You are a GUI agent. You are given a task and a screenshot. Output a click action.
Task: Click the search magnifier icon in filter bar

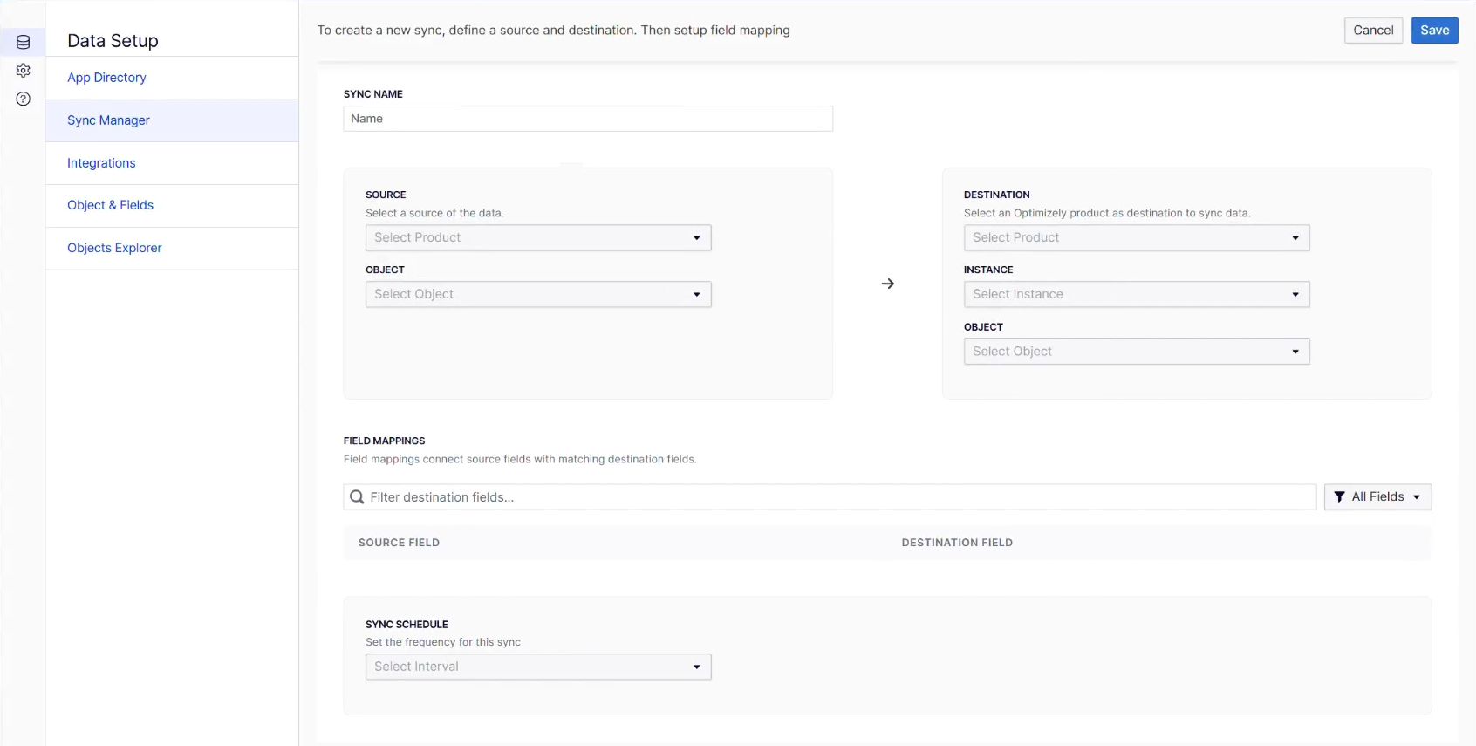pos(357,497)
